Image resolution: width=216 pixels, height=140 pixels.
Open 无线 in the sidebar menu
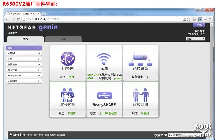pos(24,59)
